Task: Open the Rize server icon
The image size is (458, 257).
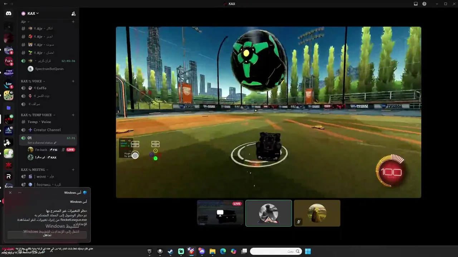Action: [x=9, y=50]
